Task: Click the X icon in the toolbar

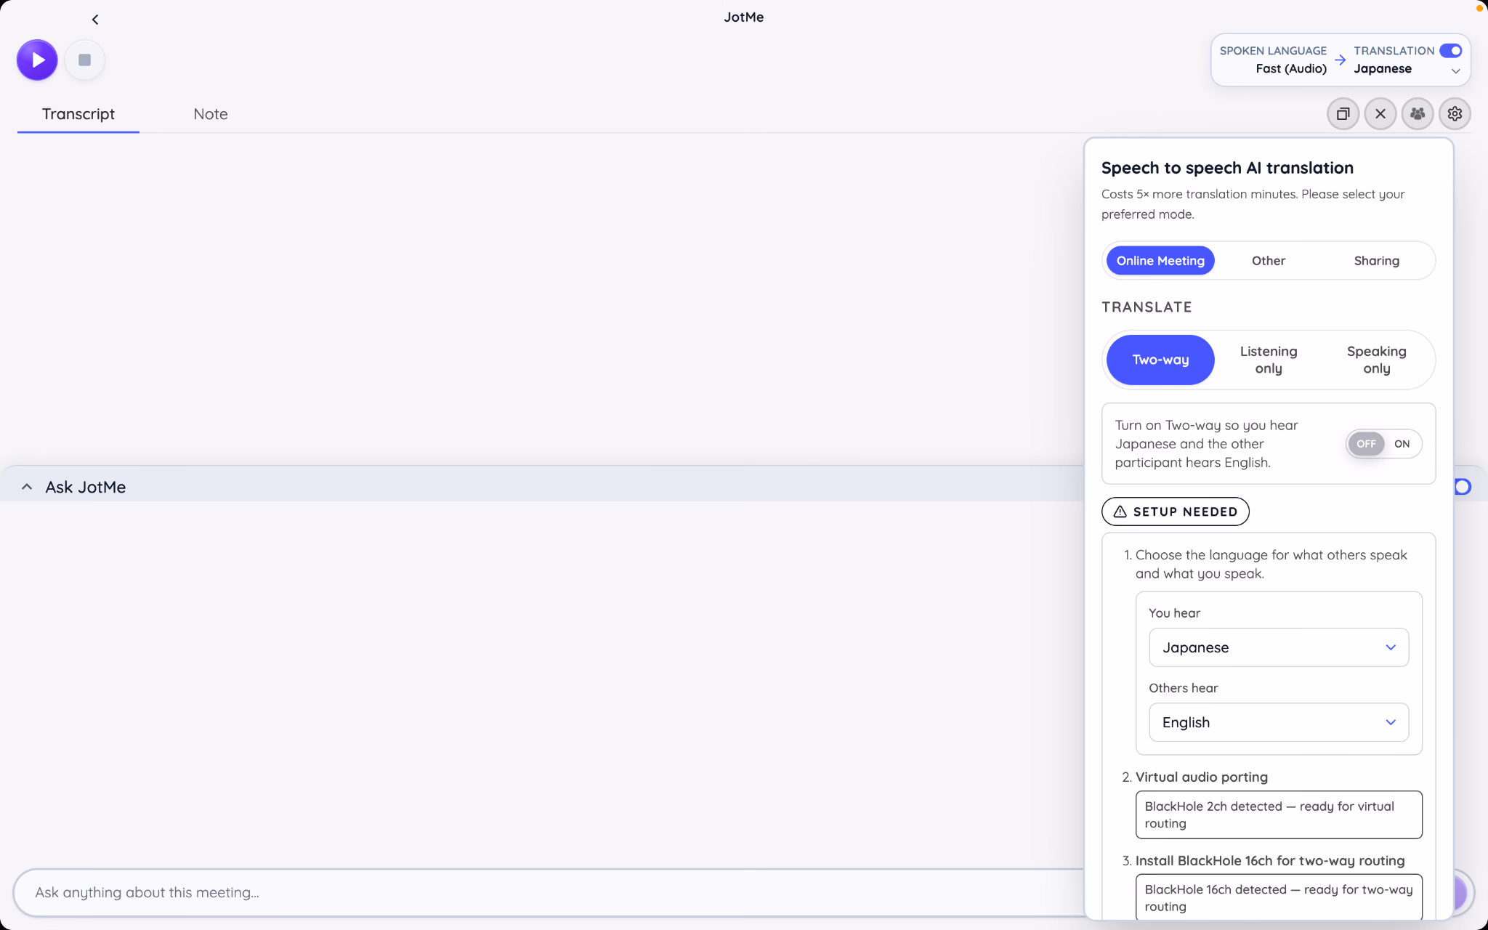Action: pyautogui.click(x=1380, y=113)
